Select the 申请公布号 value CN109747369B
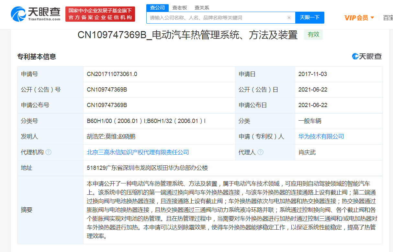The image size is (393, 252). 107,105
